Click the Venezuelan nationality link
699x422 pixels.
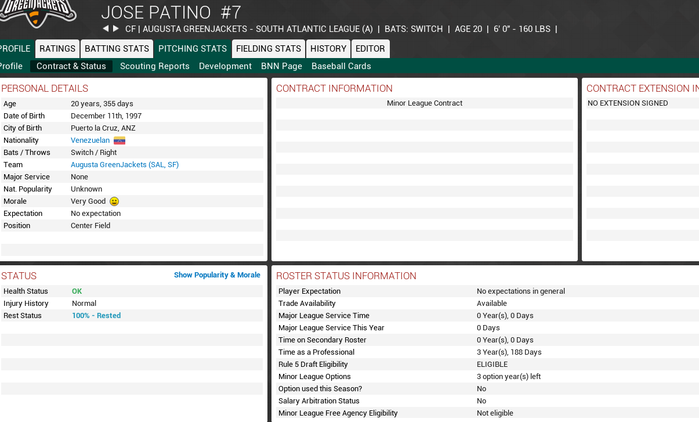[90, 140]
